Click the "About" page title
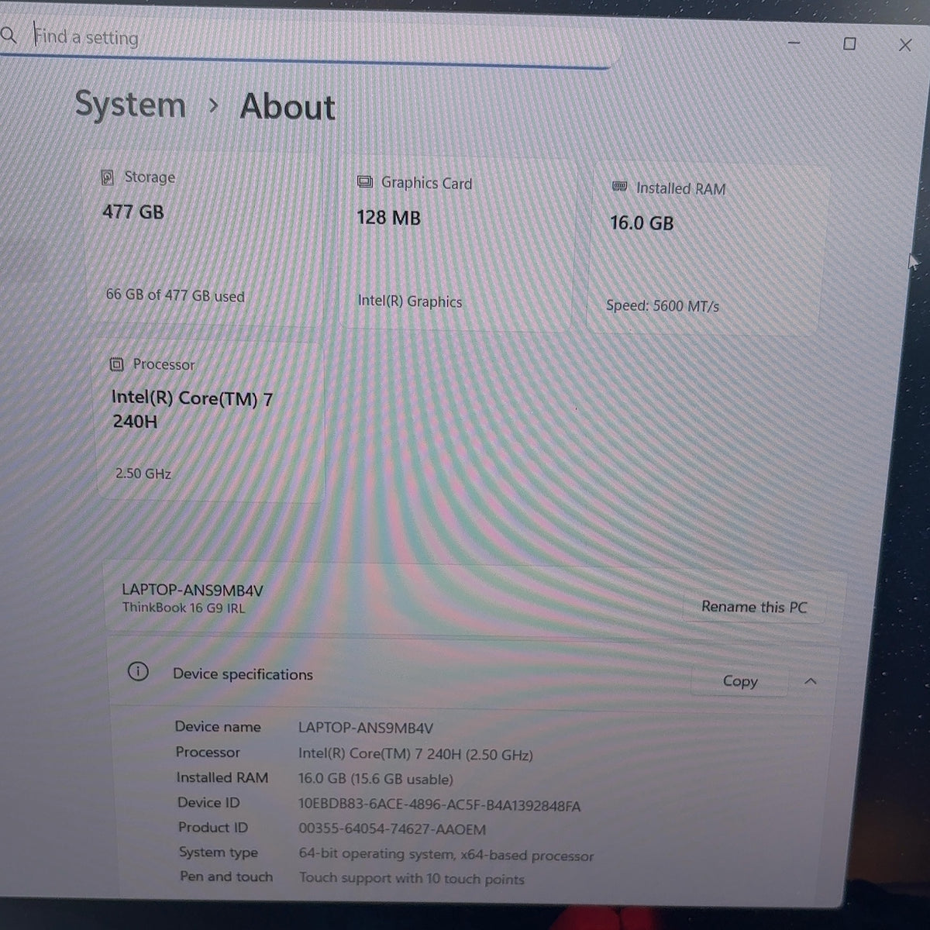The height and width of the screenshot is (930, 930). (288, 106)
